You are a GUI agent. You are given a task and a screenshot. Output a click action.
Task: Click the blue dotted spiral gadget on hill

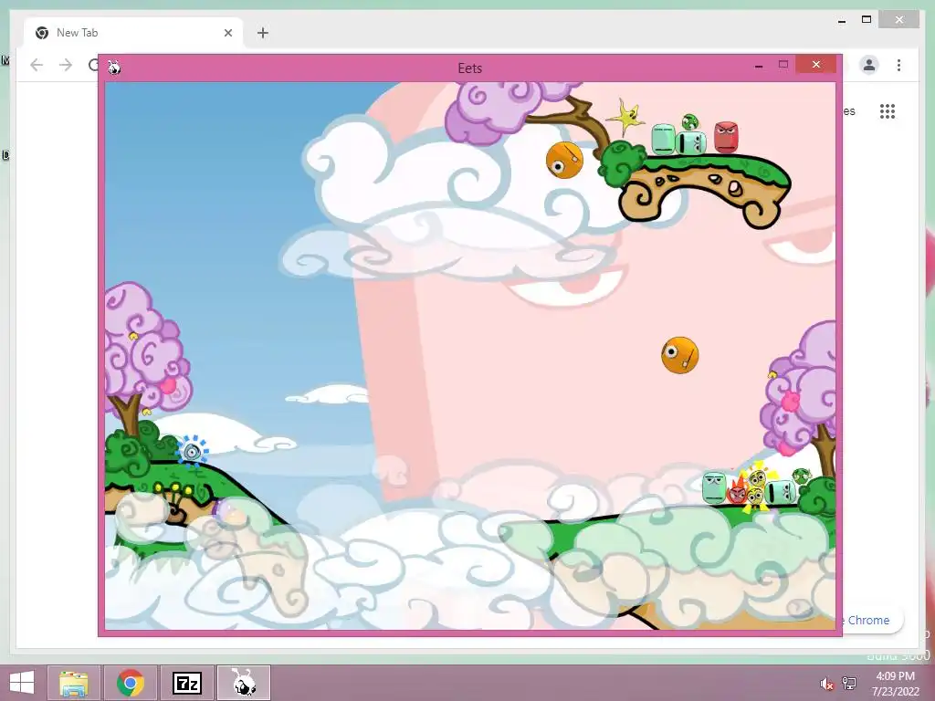pyautogui.click(x=192, y=452)
